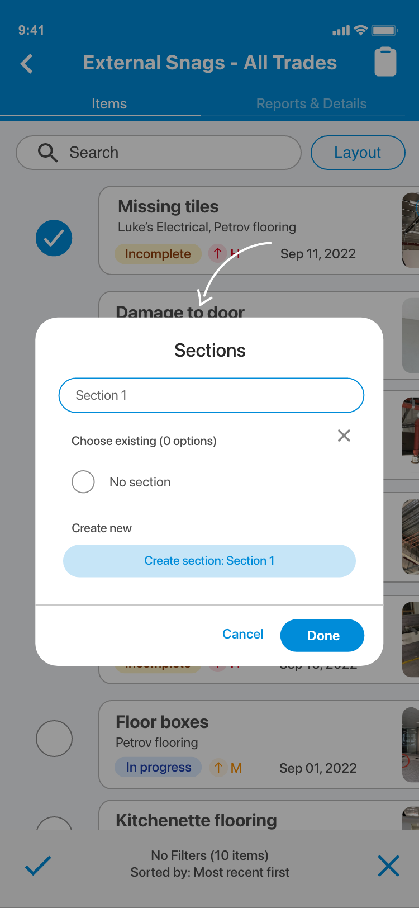Confirm selection with the bottom checkmark icon
Screen dimensions: 419x908
point(38,866)
